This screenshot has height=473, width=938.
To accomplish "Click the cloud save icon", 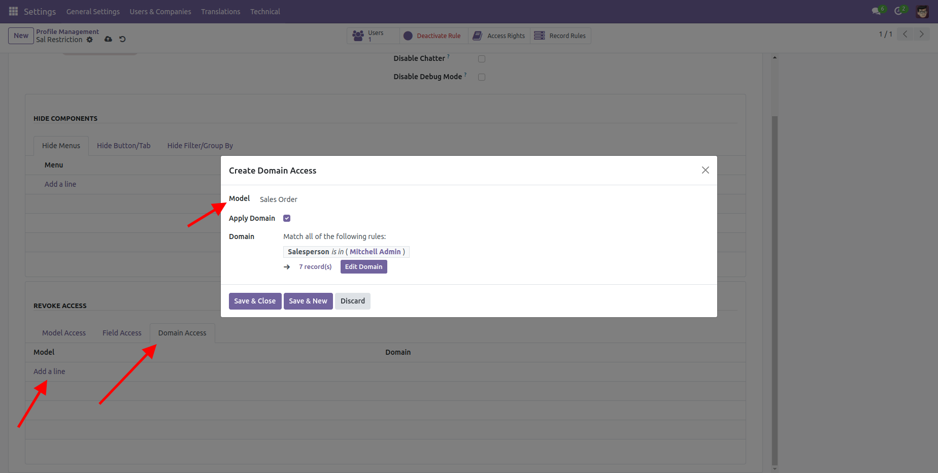I will tap(108, 39).
